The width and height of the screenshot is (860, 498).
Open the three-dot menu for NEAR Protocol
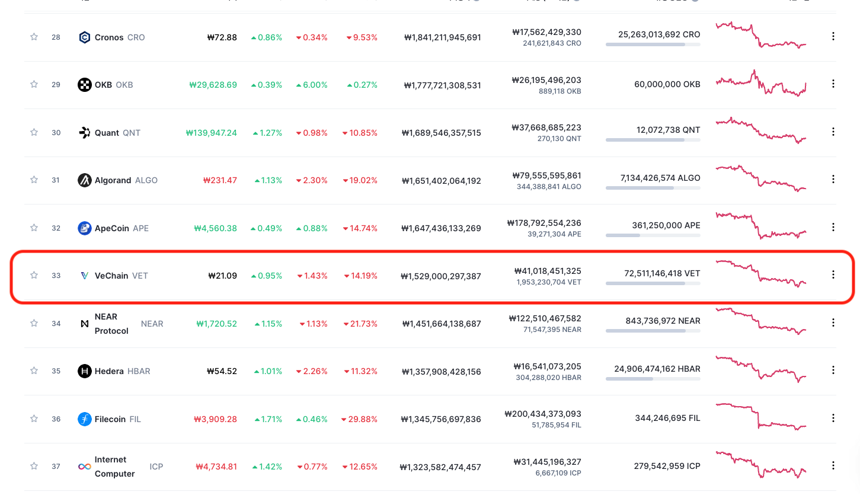point(833,323)
